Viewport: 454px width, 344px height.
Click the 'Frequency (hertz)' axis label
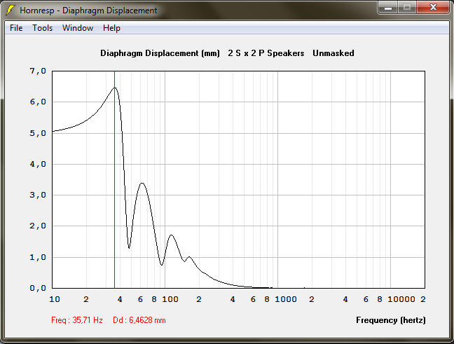click(390, 320)
